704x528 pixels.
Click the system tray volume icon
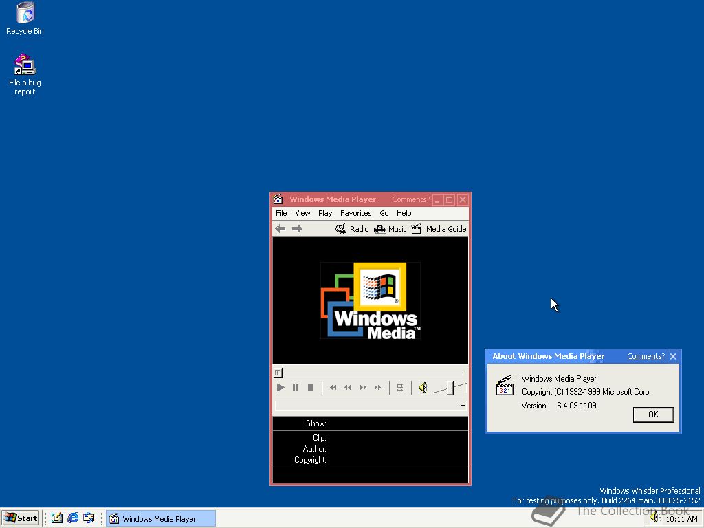655,518
